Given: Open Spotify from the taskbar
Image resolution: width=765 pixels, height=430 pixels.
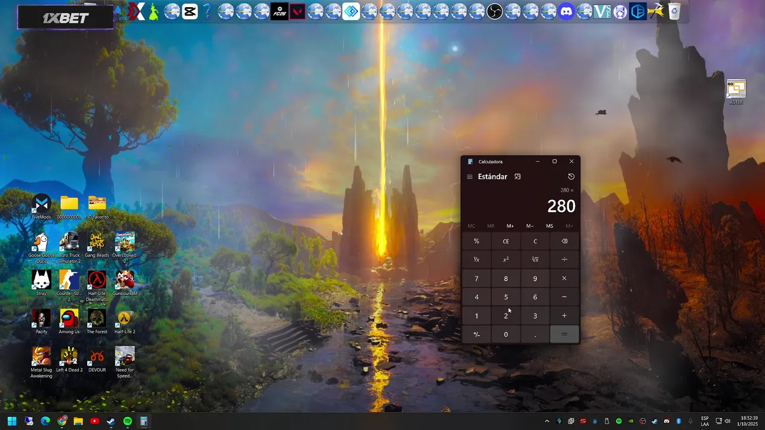Looking at the screenshot, I should pyautogui.click(x=127, y=421).
